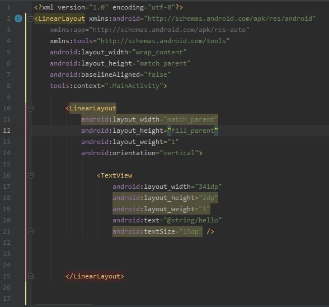Select line number 12 in the gutter
Image resolution: width=329 pixels, height=307 pixels.
click(x=7, y=131)
